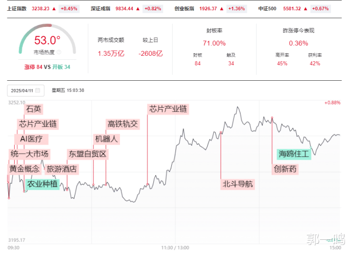Screen dimensions: 352x254
Task: Click the red up arrow next to 深证成指
Action: [137, 9]
